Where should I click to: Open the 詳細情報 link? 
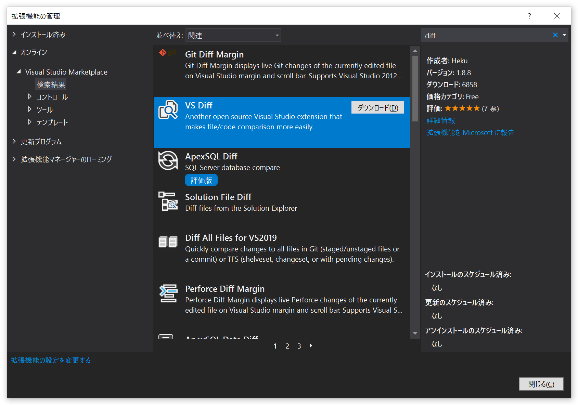pos(440,120)
